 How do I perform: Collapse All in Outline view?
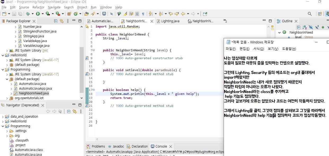click(299, 27)
